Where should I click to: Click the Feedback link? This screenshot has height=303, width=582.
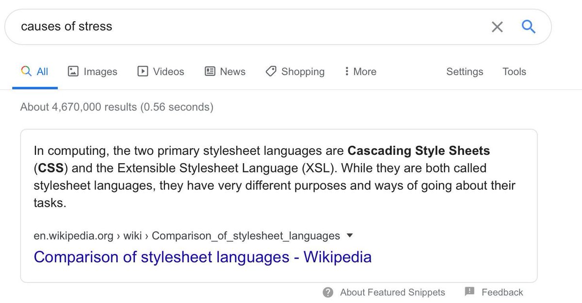tap(502, 292)
